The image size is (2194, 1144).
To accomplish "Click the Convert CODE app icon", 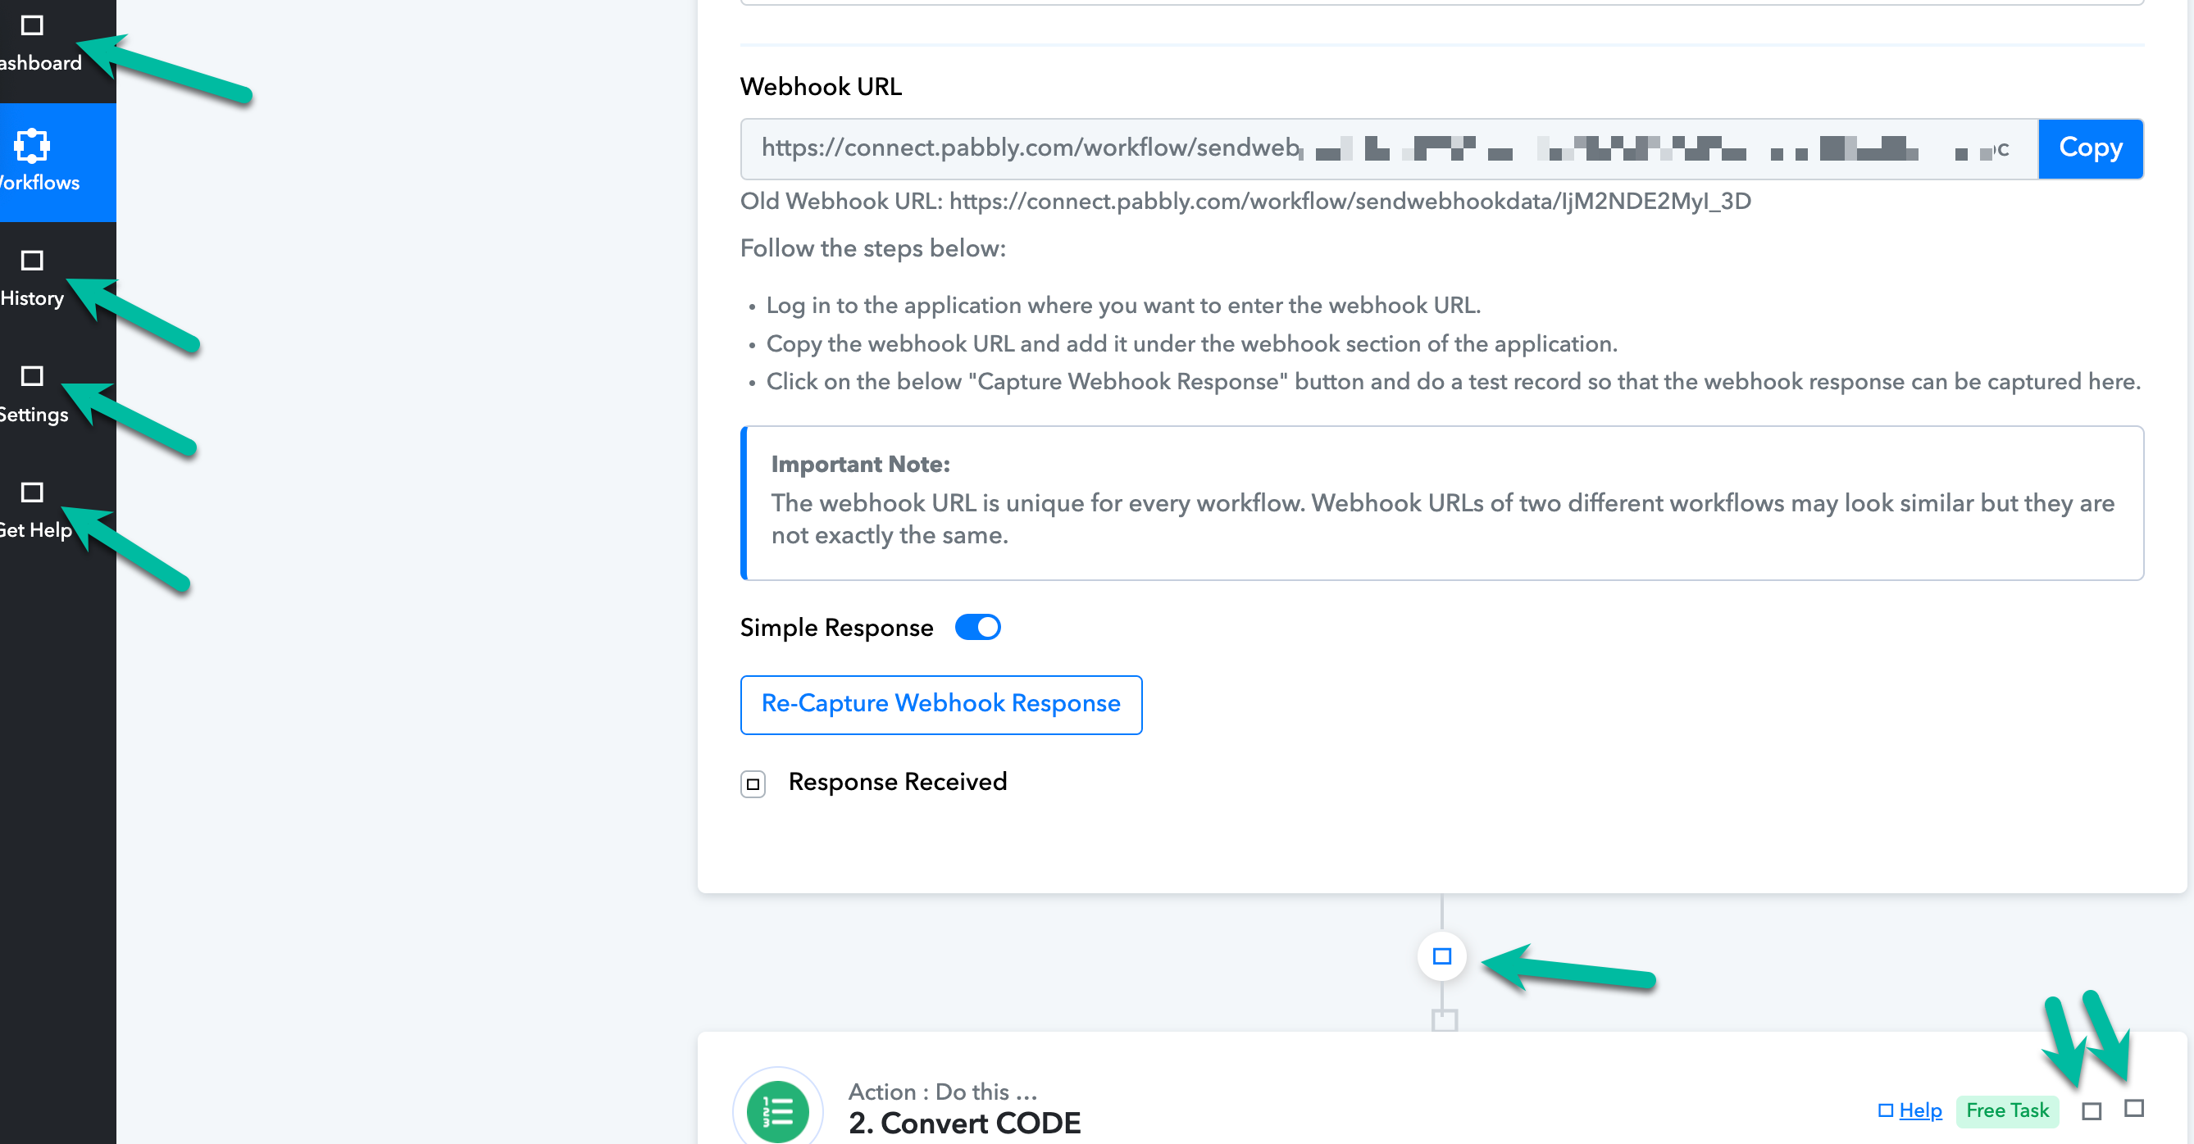I will 777,1110.
